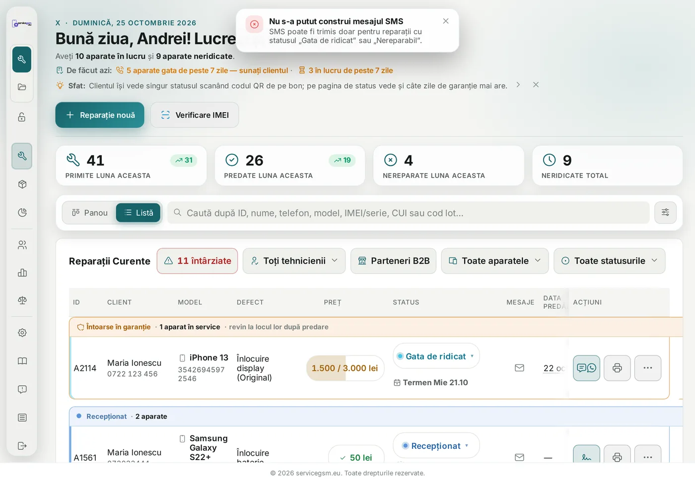Screen dimensions: 695x483
Task: Open the clients people icon in sidebar
Action: [x=22, y=245]
